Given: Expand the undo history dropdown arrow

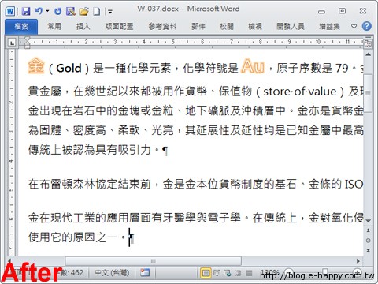Looking at the screenshot, I should pyautogui.click(x=47, y=11).
